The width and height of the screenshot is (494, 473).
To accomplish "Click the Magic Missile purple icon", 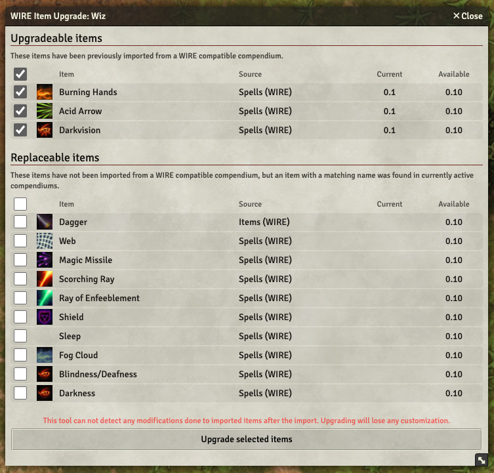I will click(45, 260).
